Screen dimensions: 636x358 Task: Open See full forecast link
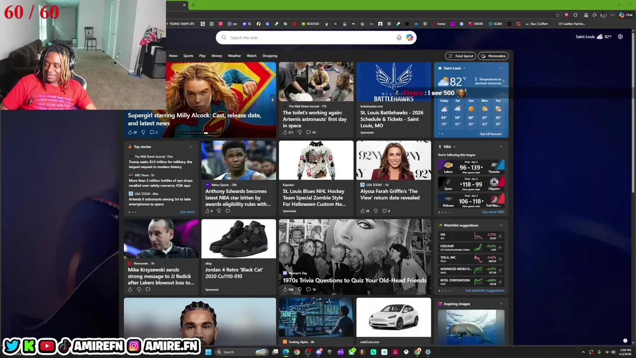[490, 134]
